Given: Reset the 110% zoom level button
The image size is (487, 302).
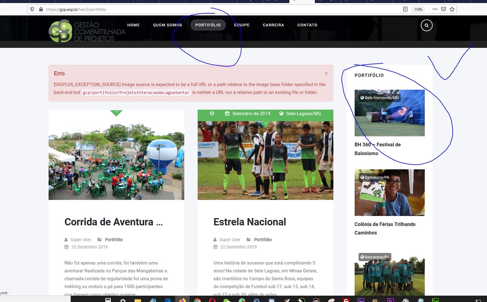Looking at the screenshot, I should pos(418,9).
